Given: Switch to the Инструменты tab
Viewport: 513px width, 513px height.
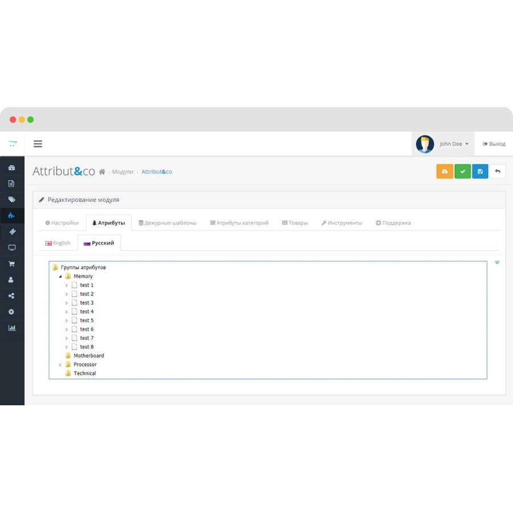Looking at the screenshot, I should 341,223.
